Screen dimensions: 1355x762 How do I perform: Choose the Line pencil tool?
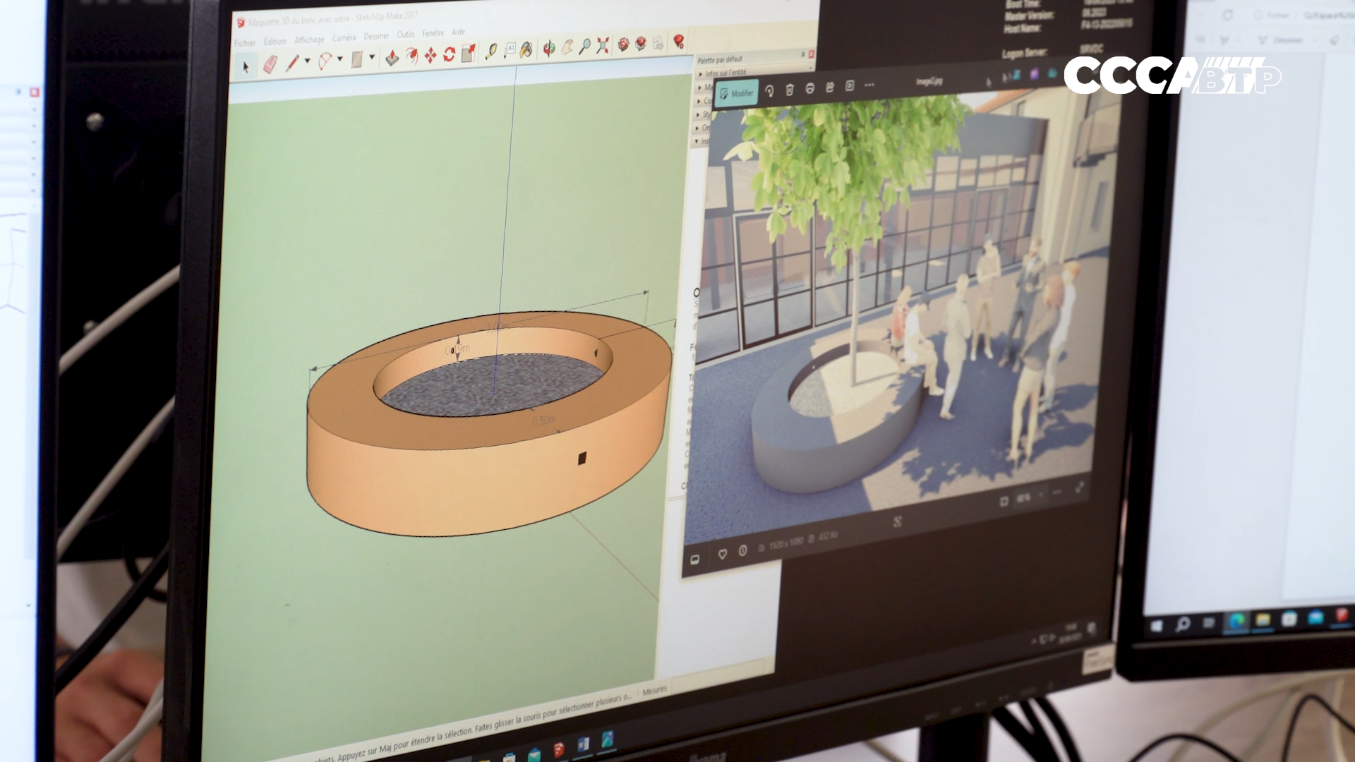tap(292, 64)
